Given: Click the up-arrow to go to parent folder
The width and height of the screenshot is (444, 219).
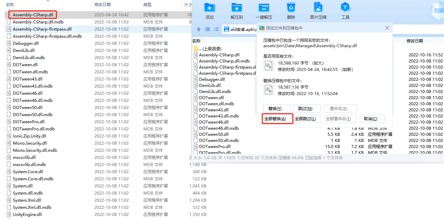Looking at the screenshot, I should [x=199, y=29].
